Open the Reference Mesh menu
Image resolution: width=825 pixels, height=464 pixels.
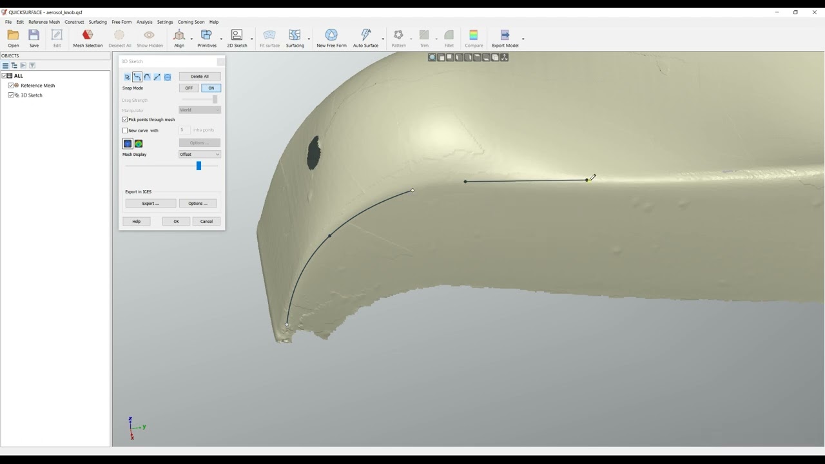[x=44, y=22]
